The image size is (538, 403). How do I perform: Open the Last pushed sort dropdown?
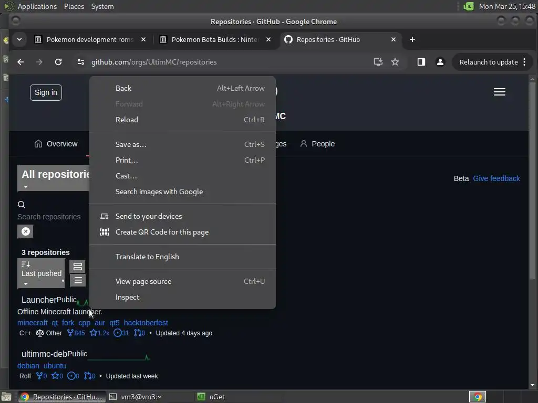pyautogui.click(x=41, y=273)
